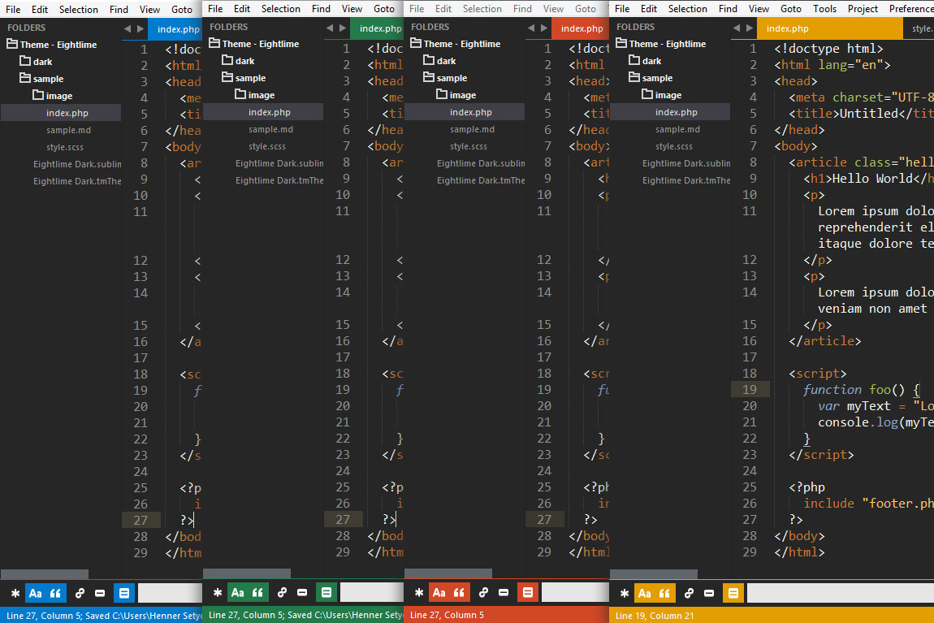Open sample.md in orange window sidebar

coord(677,129)
